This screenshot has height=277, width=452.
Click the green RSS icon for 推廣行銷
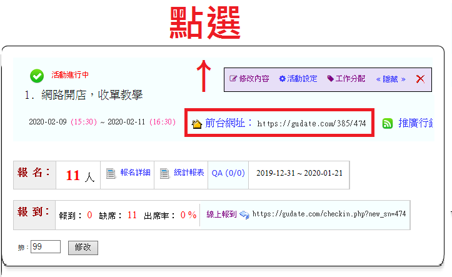(x=388, y=123)
